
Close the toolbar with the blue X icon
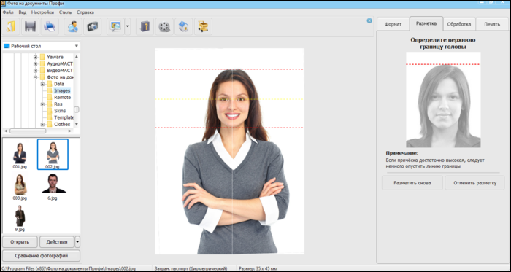point(369,21)
